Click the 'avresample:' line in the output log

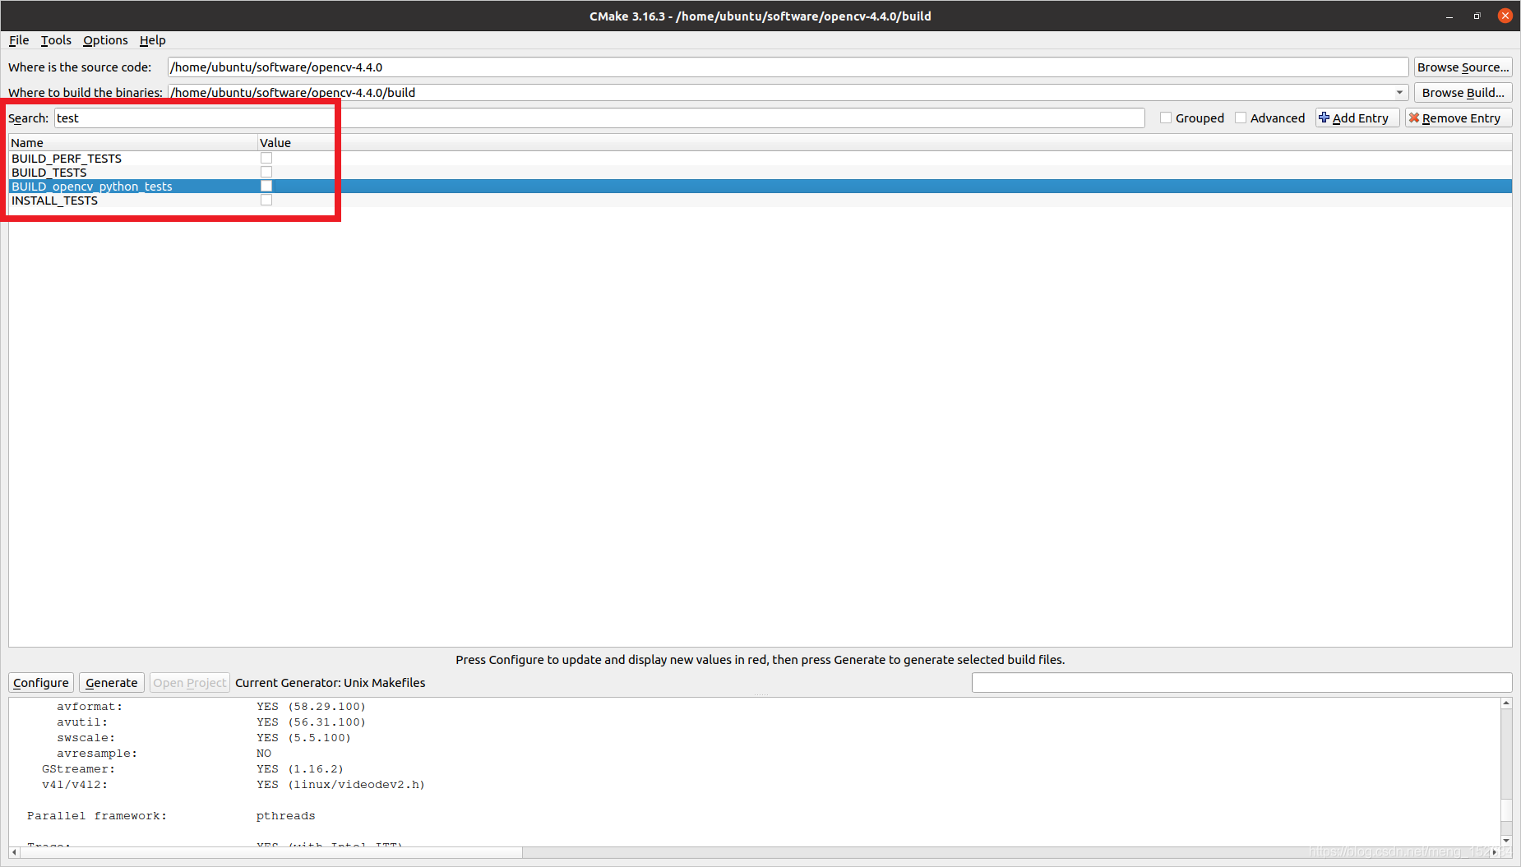97,754
